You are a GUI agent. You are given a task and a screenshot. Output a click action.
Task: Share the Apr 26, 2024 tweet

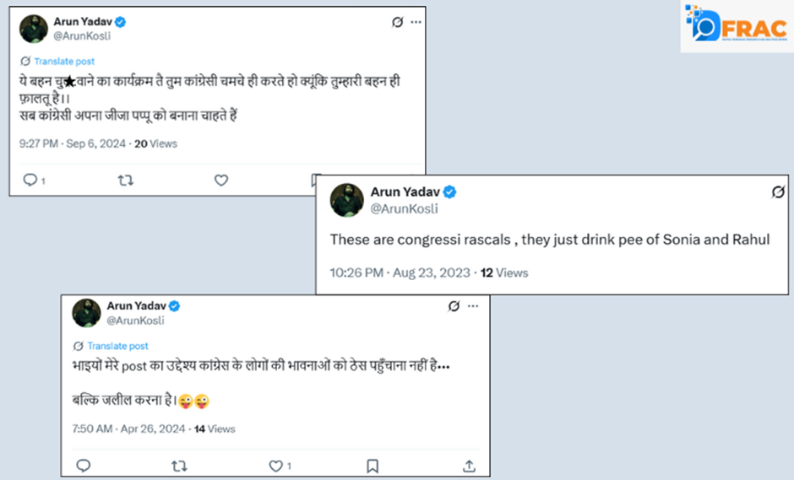pyautogui.click(x=470, y=465)
